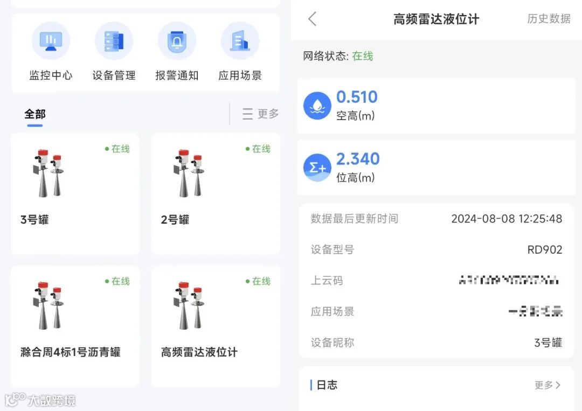Viewport: 582px width, 411px height.
Task: Tap the hamburger icon beside 更多
Action: (247, 114)
